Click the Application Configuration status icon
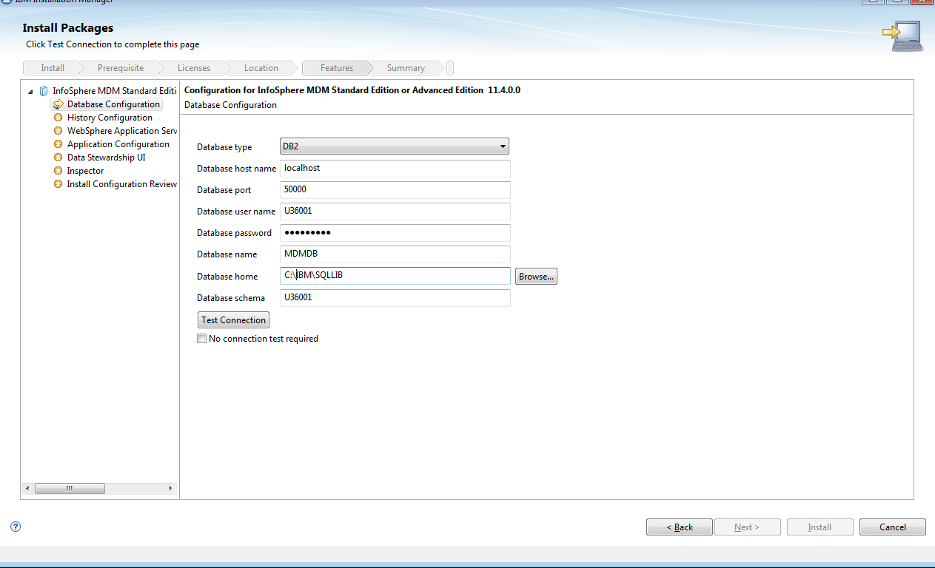Screen dimensions: 935x568 [x=58, y=144]
